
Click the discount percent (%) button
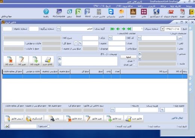[80, 43]
